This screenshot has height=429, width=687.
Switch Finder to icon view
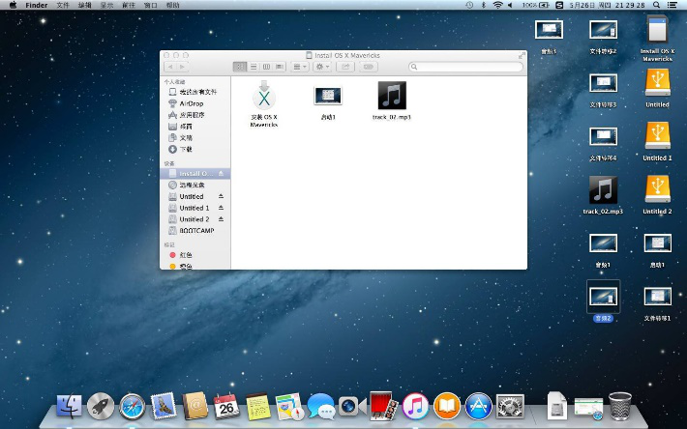tap(240, 67)
